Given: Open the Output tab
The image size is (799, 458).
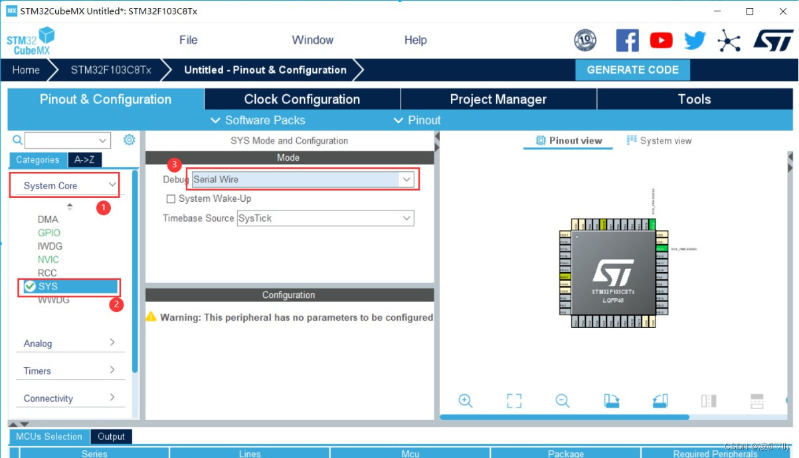Looking at the screenshot, I should click(111, 437).
